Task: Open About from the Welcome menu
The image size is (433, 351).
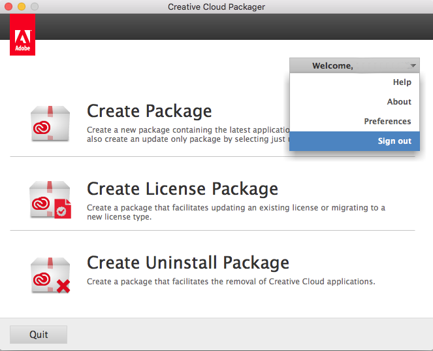Action: pos(354,102)
